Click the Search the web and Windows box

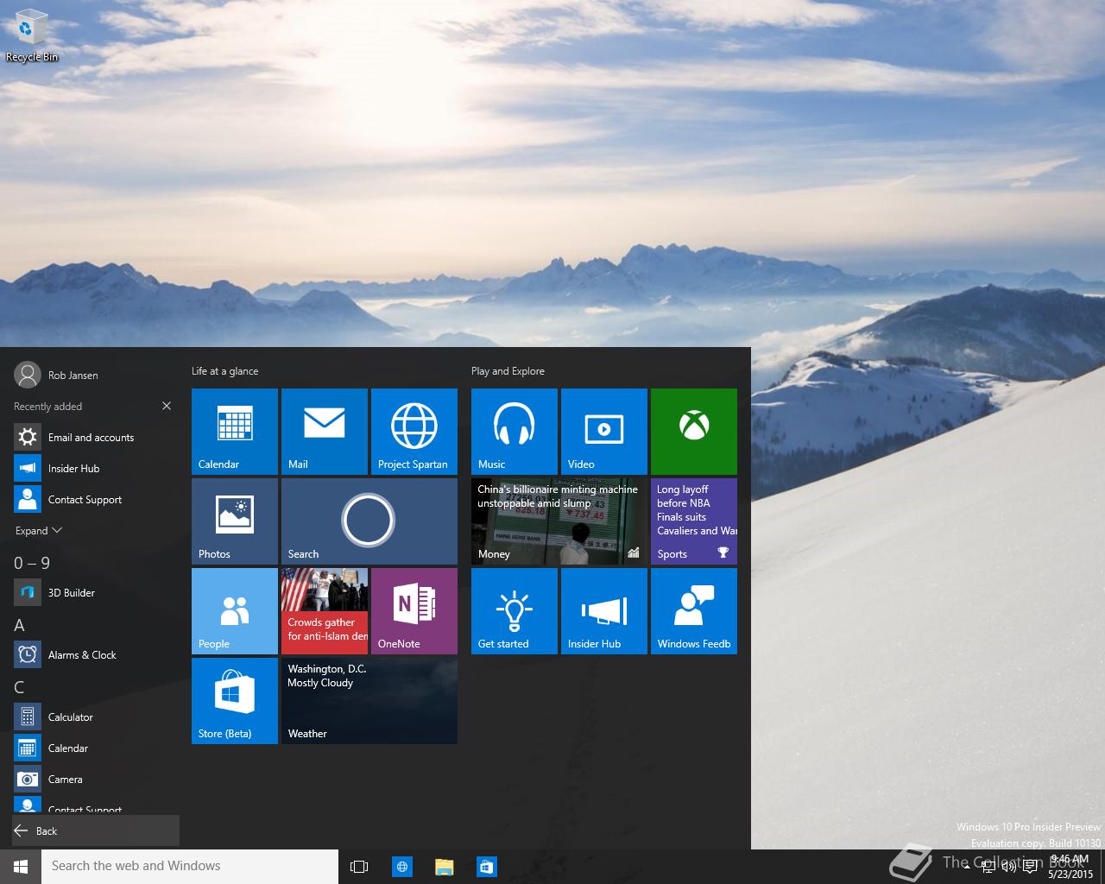(190, 867)
